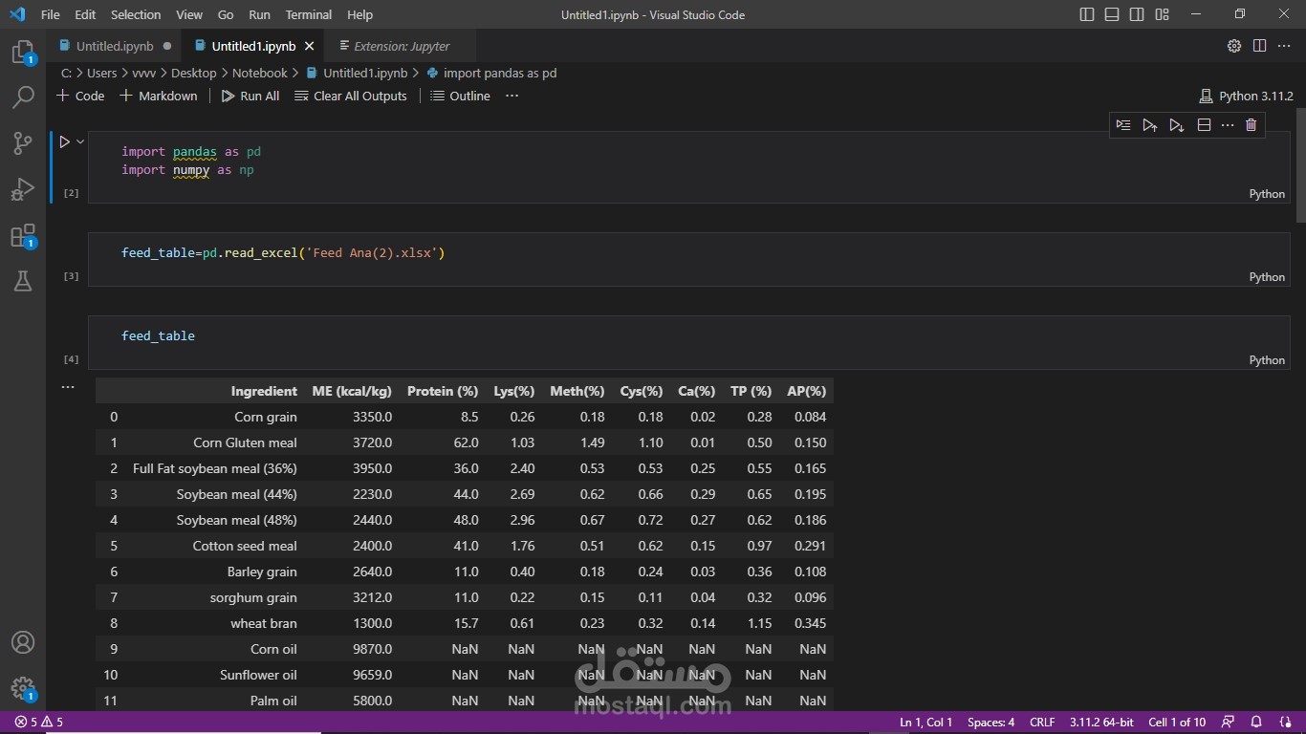Toggle the bottom panel visibility icon
This screenshot has width=1306, height=734.
pos(1111,14)
